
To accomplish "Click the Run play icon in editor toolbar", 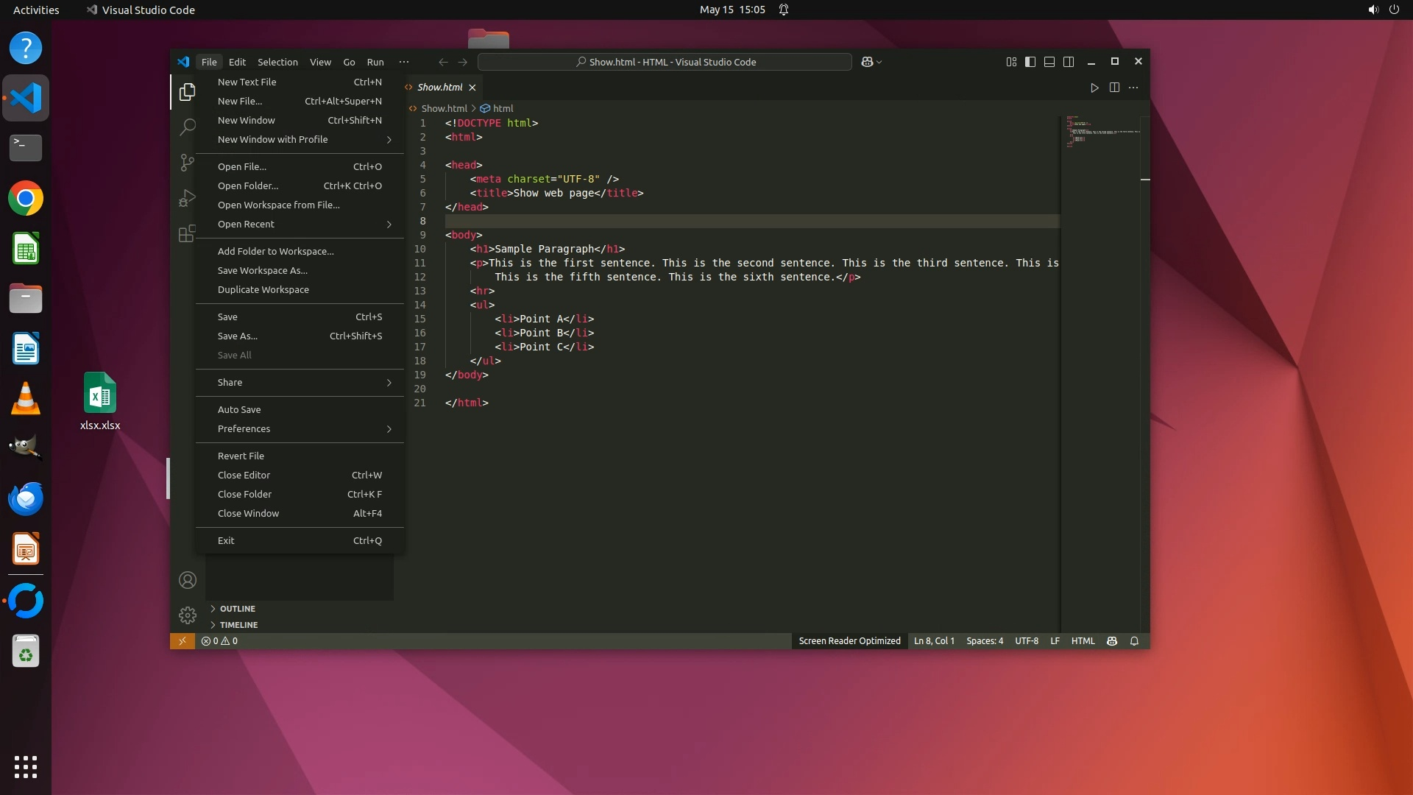I will tap(1094, 88).
